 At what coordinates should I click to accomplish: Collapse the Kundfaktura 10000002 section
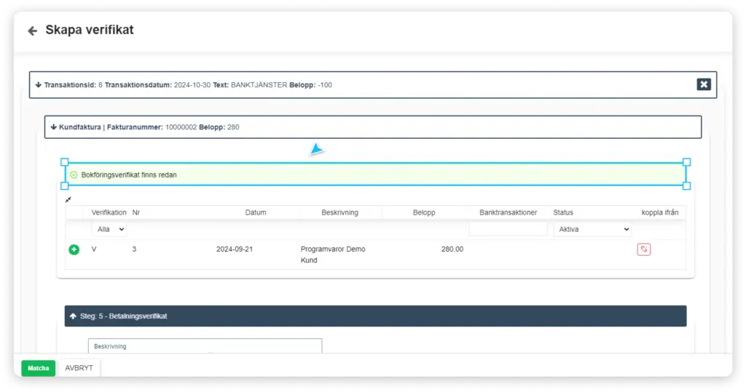tap(373, 127)
